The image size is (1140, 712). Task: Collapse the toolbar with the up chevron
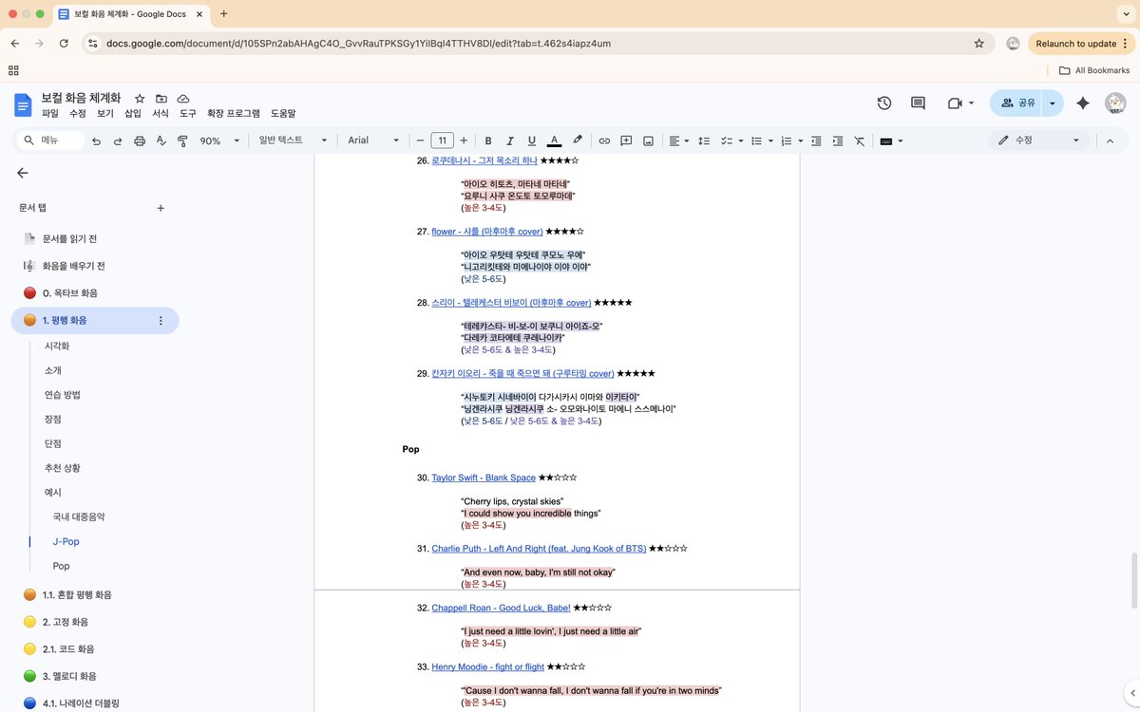[1110, 141]
